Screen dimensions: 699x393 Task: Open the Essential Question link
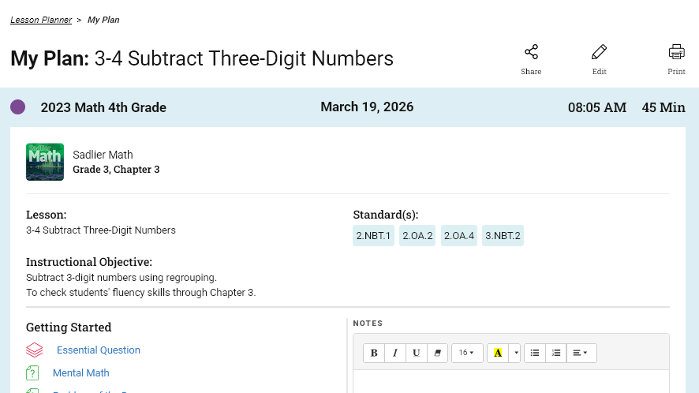point(98,350)
